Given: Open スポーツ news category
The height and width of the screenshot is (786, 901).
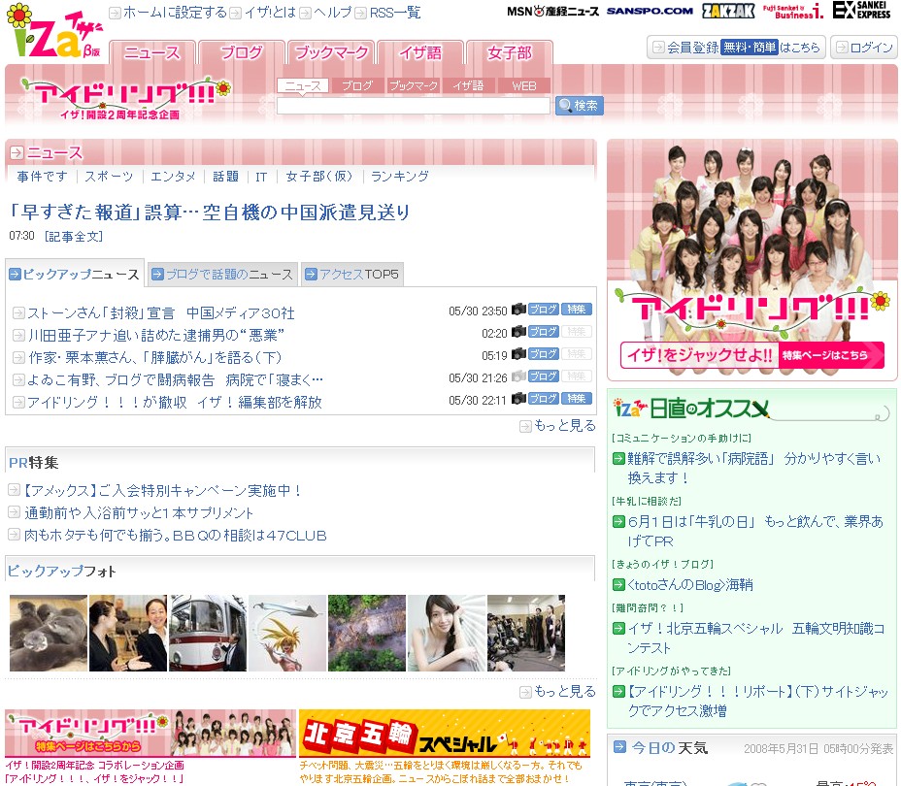Looking at the screenshot, I should pos(109,177).
